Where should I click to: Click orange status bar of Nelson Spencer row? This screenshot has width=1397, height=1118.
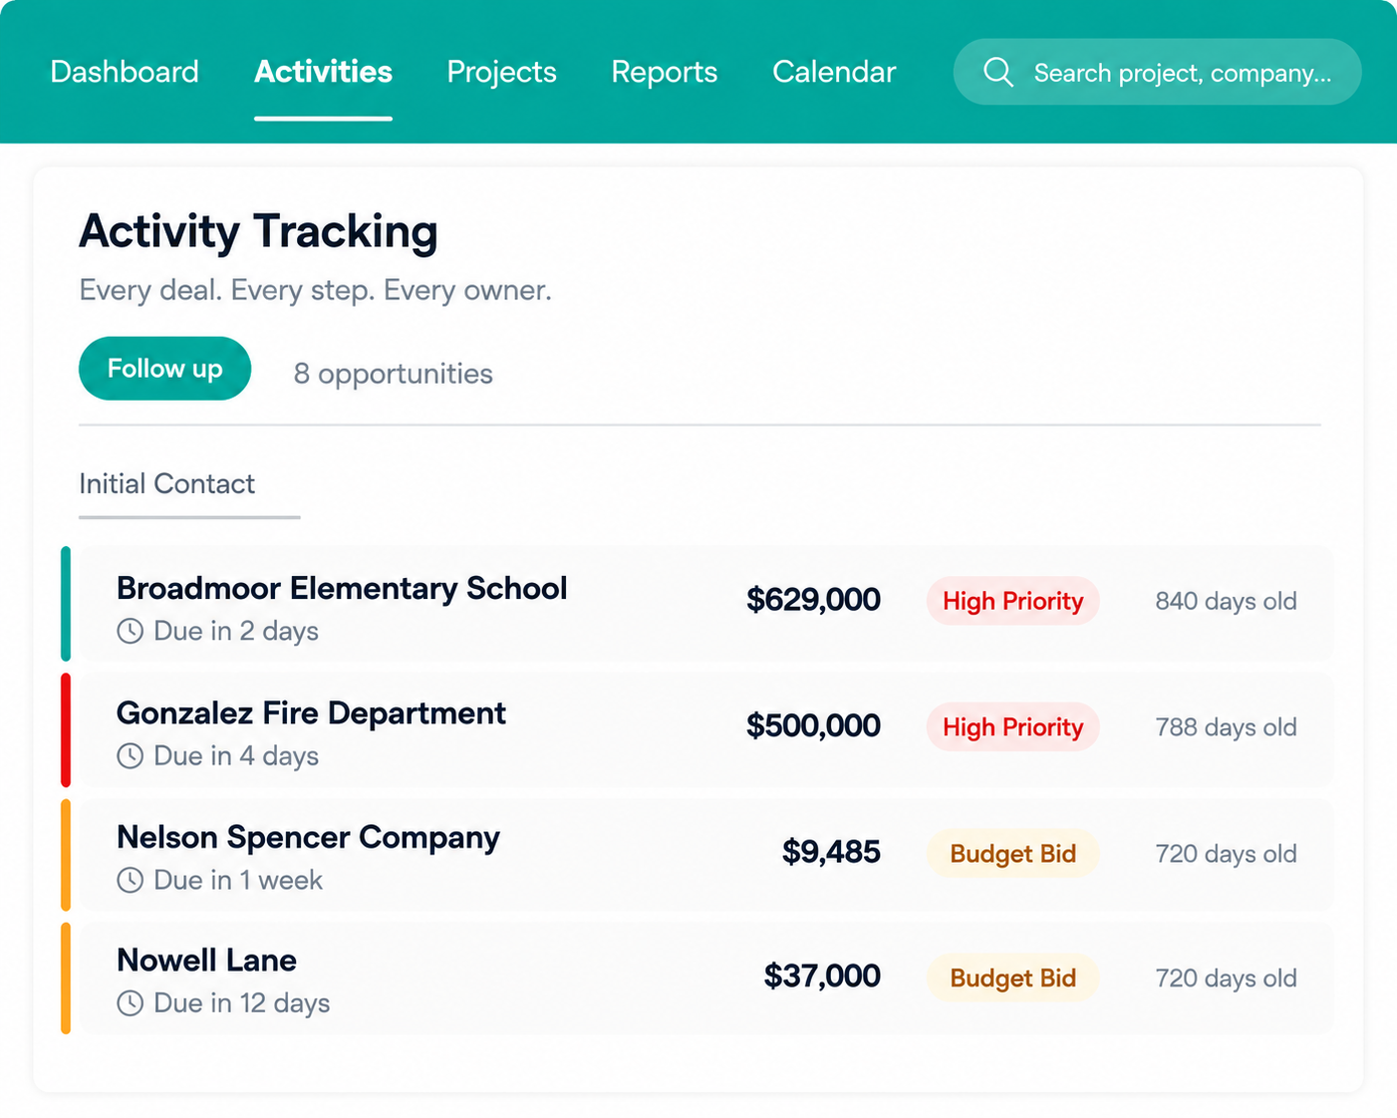(x=66, y=855)
